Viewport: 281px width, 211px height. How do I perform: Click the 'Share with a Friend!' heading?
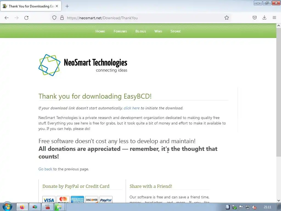pyautogui.click(x=151, y=186)
